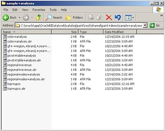Click the Views grid icon
This screenshot has width=165, height=131.
(128, 18)
